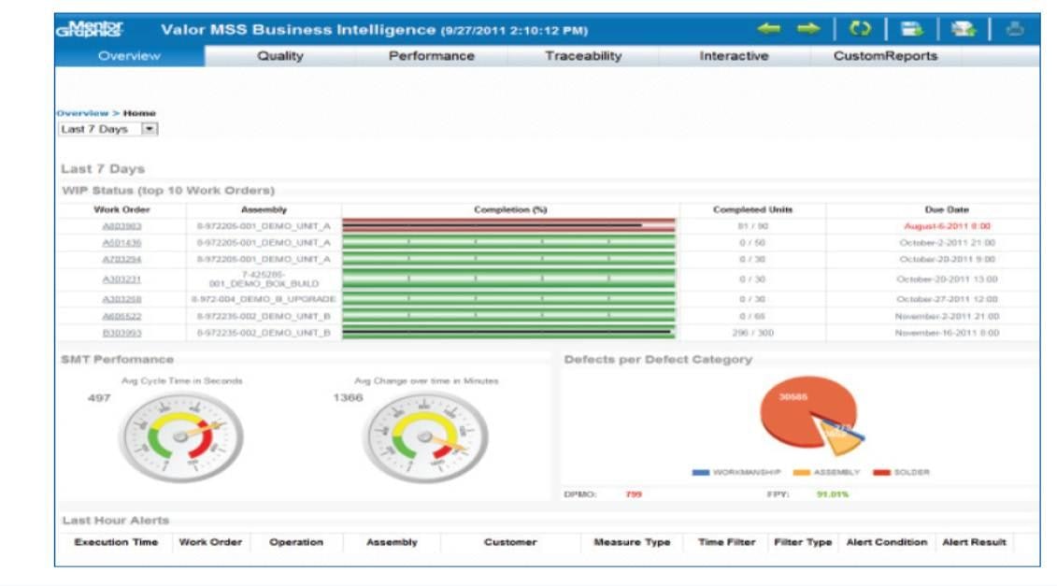Click the Avg Change over time gauge

point(424,437)
